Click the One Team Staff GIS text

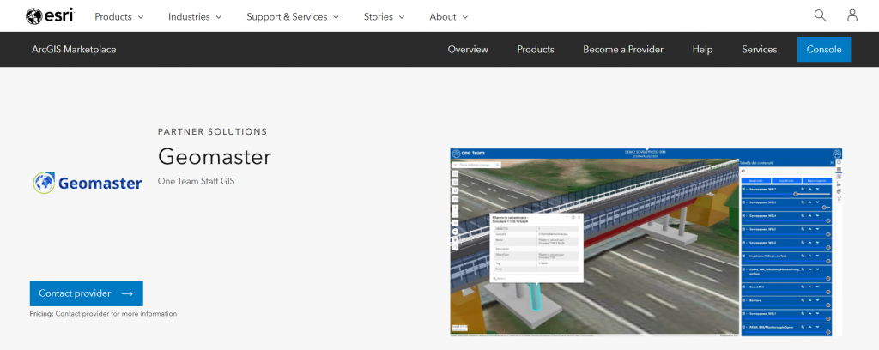197,181
